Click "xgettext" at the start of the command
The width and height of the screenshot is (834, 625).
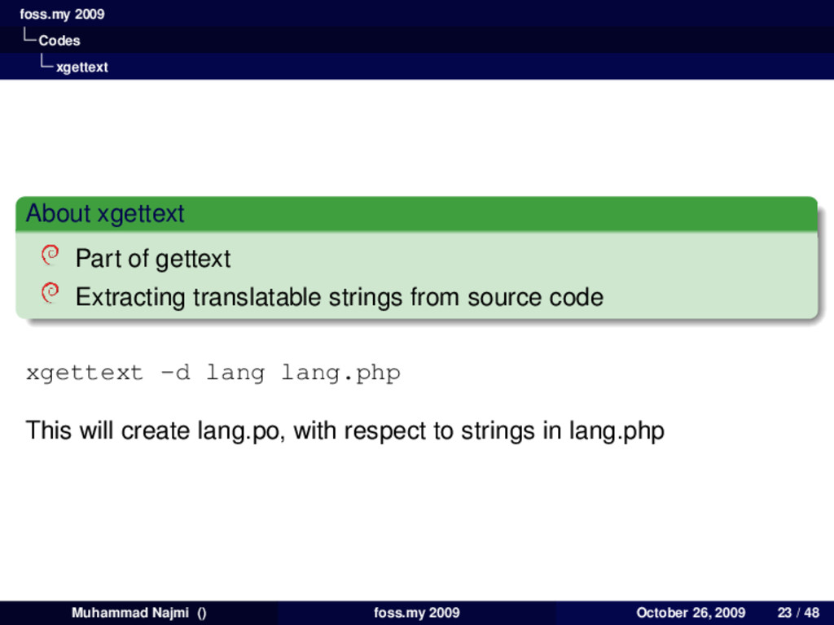pos(84,374)
